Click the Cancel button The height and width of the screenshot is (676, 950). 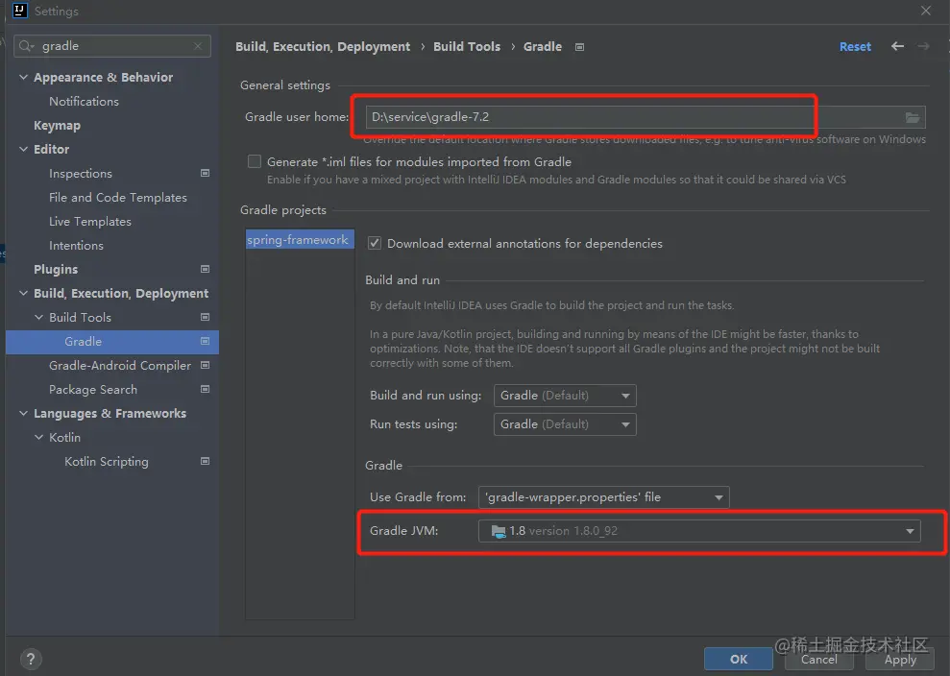point(819,659)
